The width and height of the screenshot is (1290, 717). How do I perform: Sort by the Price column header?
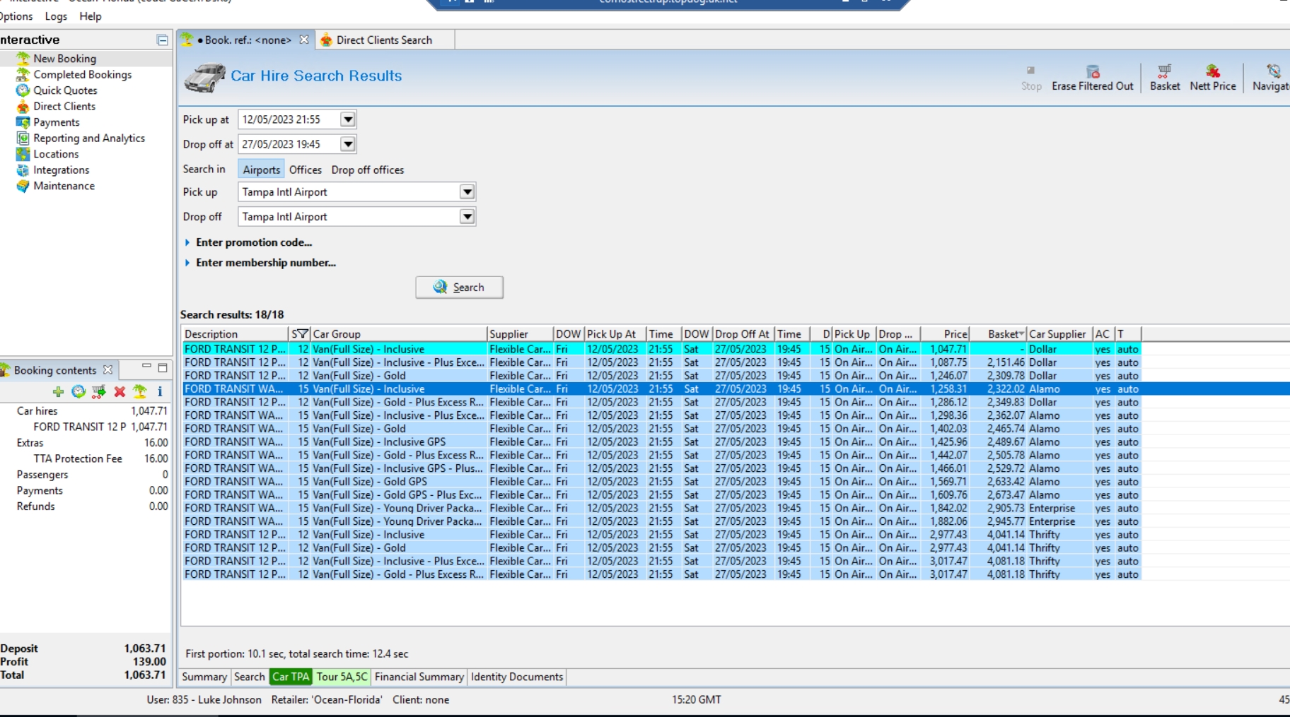945,334
